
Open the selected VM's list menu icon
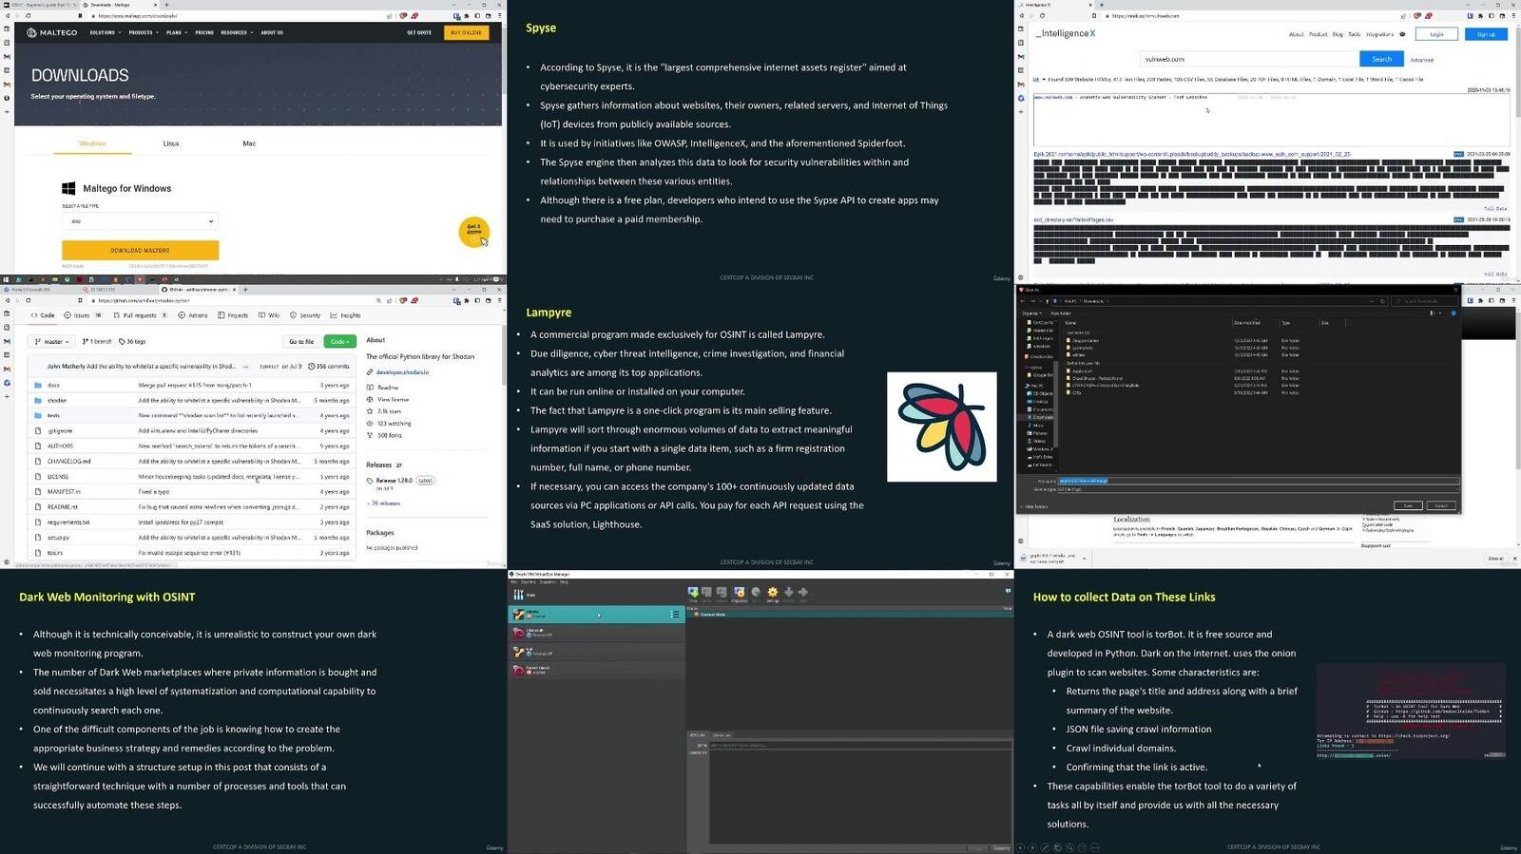coord(674,615)
